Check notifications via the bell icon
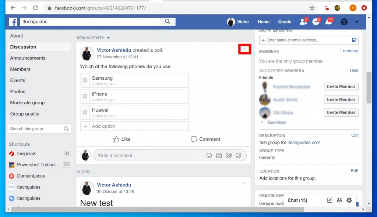The image size is (377, 217). pyautogui.click(x=329, y=22)
